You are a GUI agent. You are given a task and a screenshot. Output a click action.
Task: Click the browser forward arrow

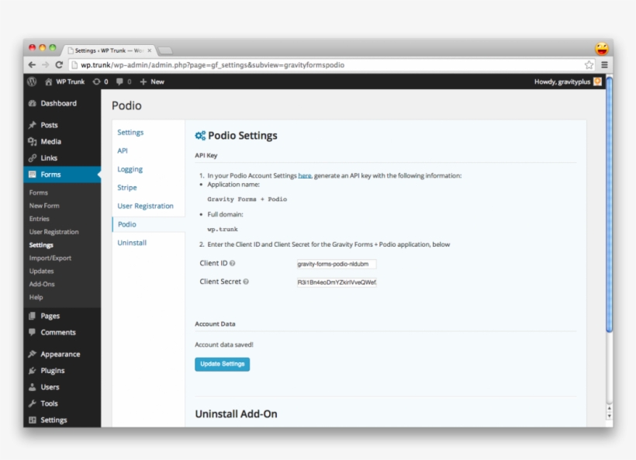pos(46,65)
